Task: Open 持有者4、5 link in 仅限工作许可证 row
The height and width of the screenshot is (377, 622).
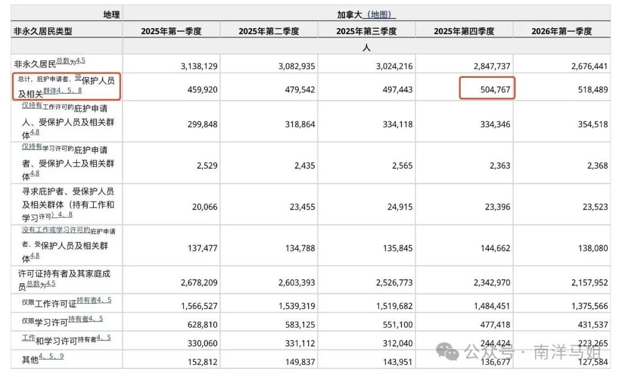Action: pyautogui.click(x=94, y=300)
